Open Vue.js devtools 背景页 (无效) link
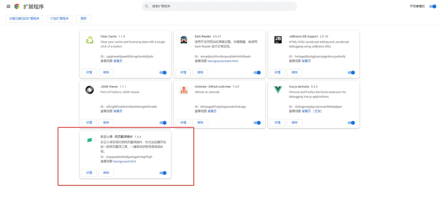 click(312, 111)
